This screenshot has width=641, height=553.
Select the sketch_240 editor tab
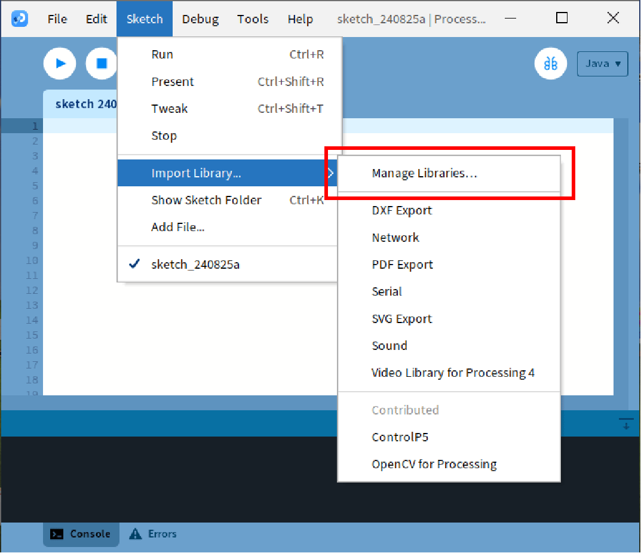tap(81, 105)
